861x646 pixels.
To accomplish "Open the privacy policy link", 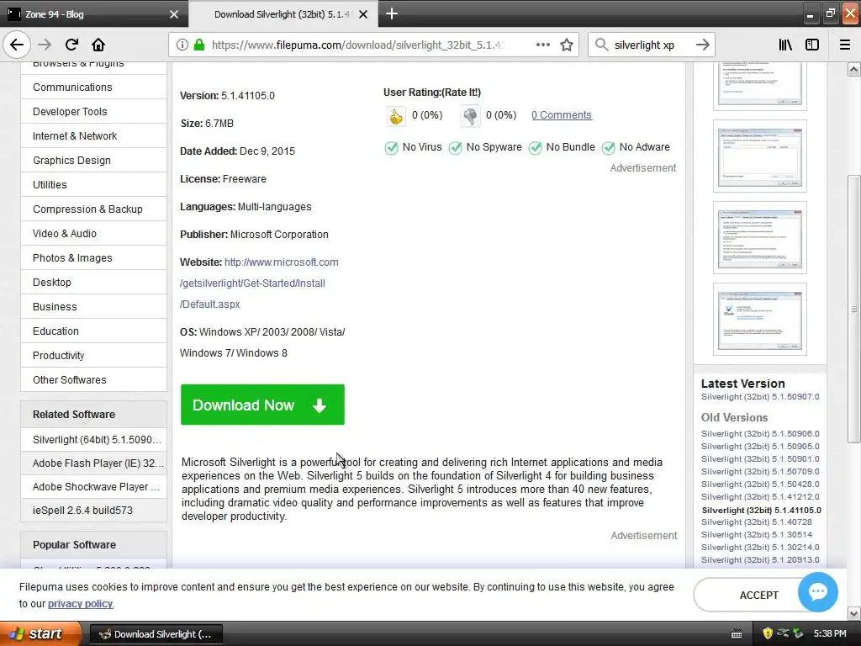I will (x=80, y=604).
